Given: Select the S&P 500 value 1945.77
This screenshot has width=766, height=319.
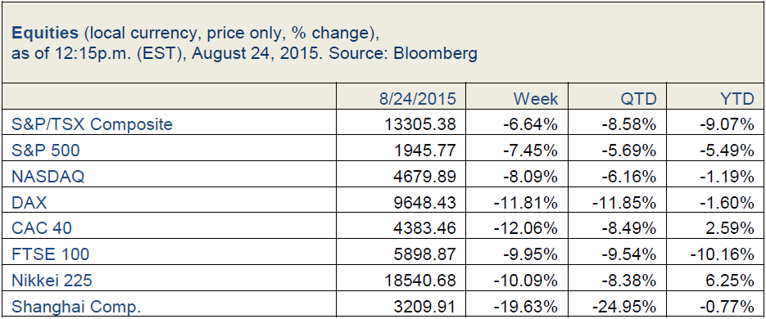Looking at the screenshot, I should pos(424,151).
